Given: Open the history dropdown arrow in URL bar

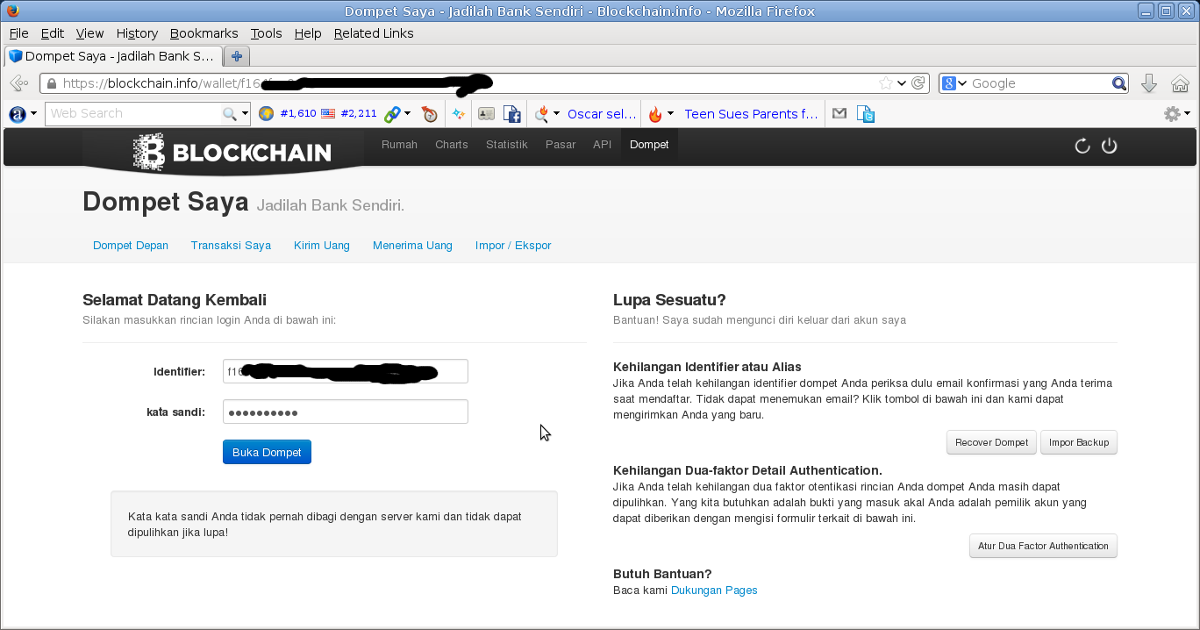Looking at the screenshot, I should click(x=902, y=83).
